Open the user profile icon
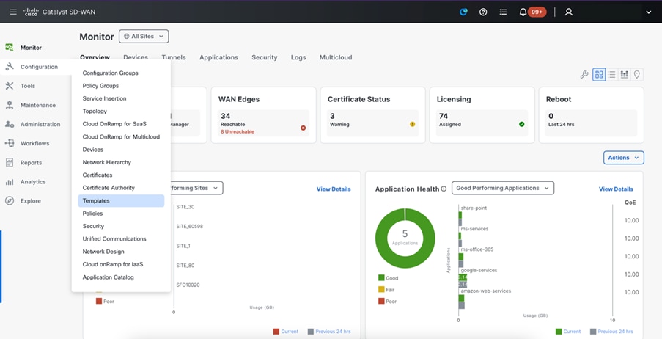The width and height of the screenshot is (662, 339). point(569,12)
